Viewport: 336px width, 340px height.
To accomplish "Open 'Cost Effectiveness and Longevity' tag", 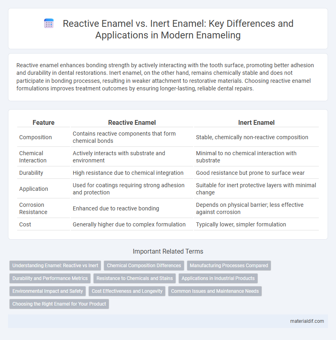I will 127,291.
